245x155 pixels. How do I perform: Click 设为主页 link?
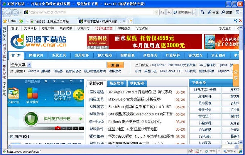(225, 28)
